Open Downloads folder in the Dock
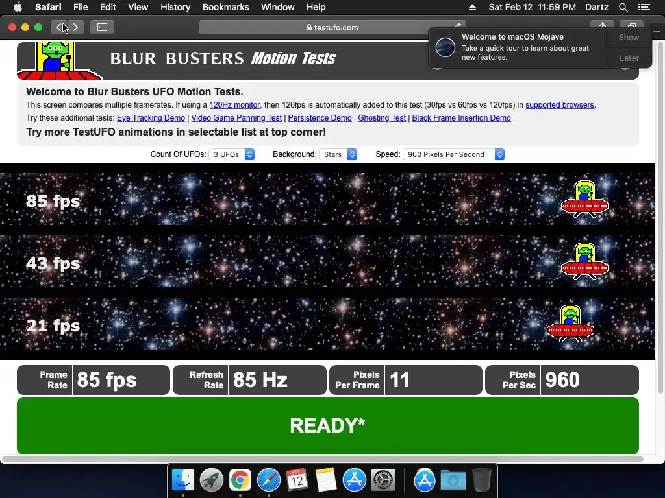This screenshot has width=665, height=498. point(453,480)
